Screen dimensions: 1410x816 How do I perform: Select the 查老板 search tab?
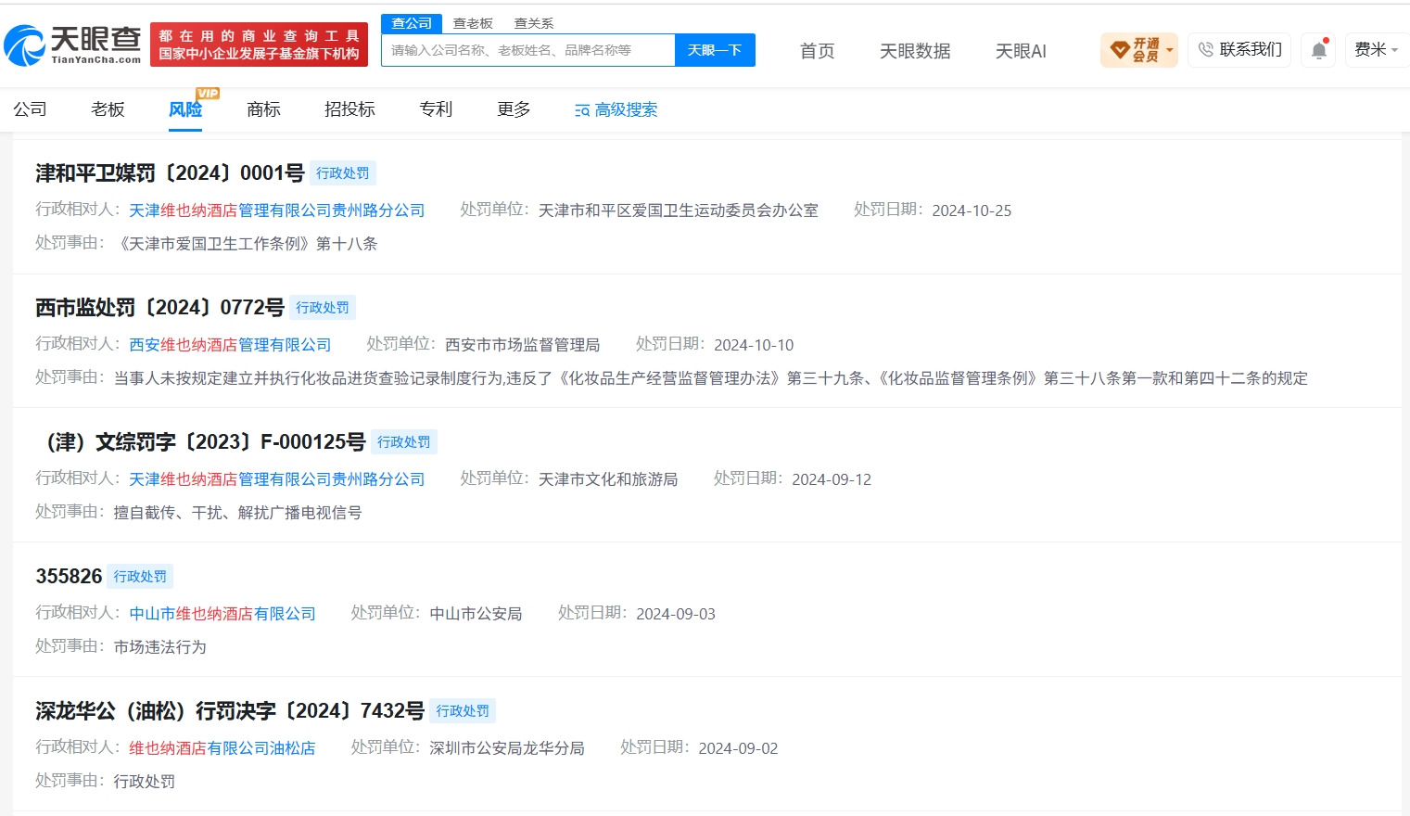point(473,23)
